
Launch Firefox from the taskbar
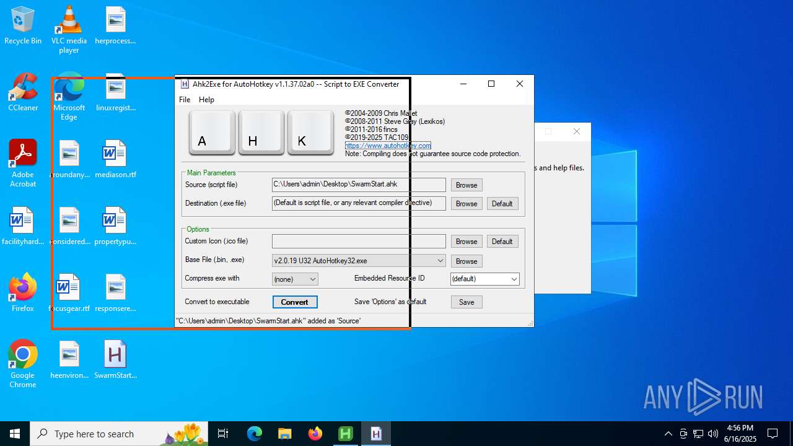tap(315, 434)
